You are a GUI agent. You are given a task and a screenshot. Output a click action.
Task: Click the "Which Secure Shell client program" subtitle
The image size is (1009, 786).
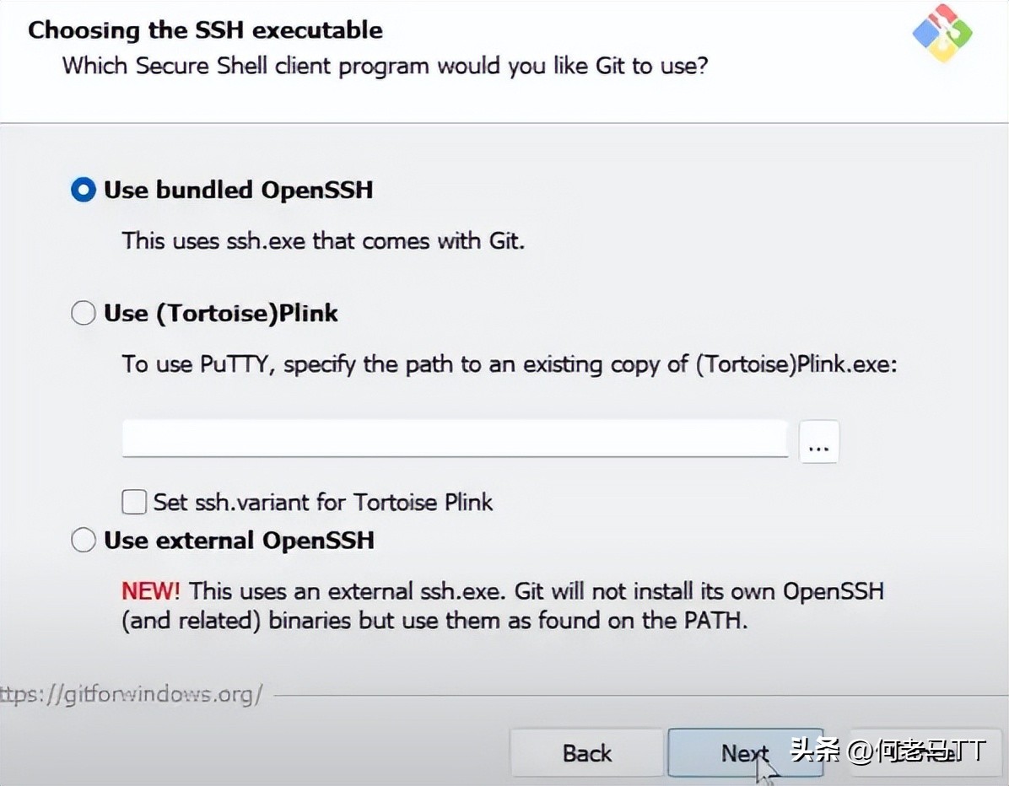click(385, 66)
